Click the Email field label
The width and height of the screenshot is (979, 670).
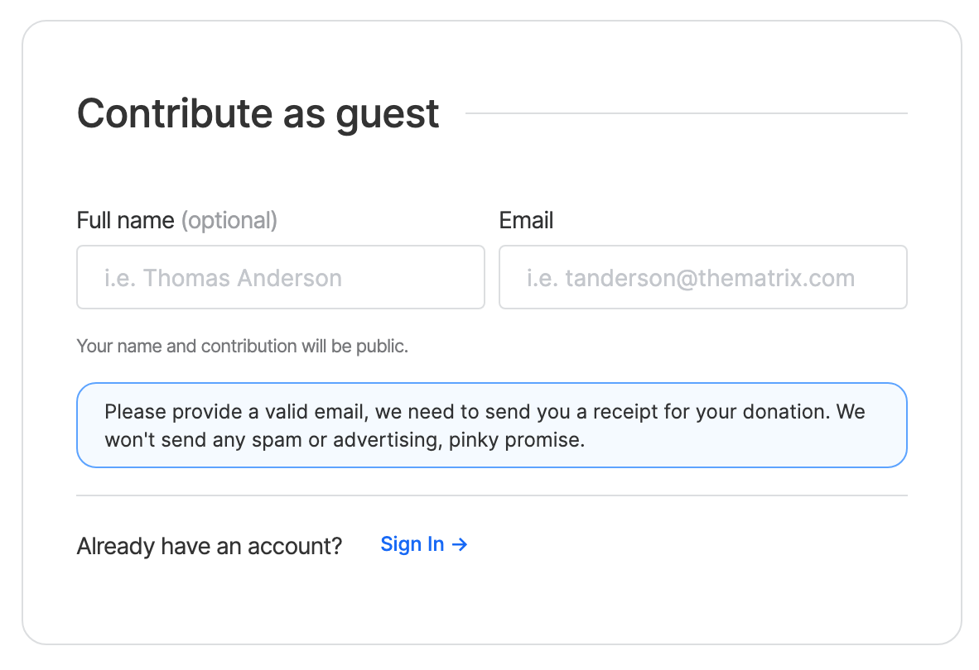(x=526, y=221)
